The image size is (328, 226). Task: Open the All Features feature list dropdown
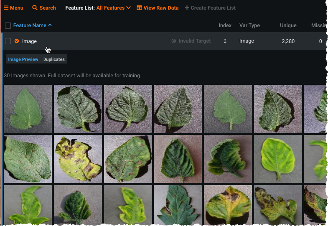(113, 8)
